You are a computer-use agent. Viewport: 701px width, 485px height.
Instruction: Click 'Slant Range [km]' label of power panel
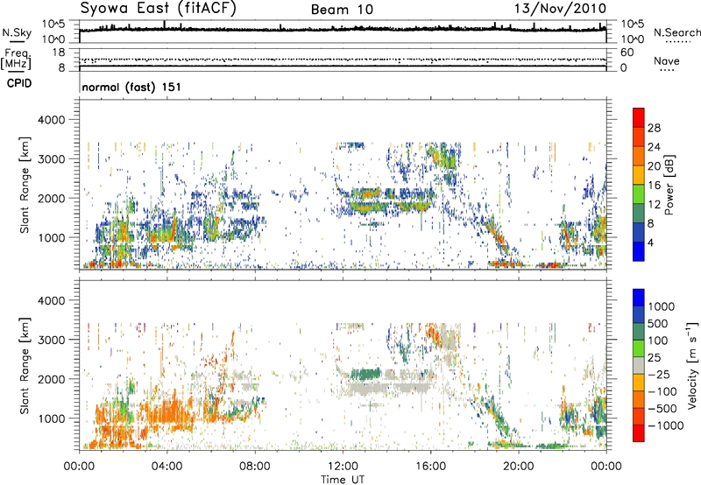click(25, 186)
